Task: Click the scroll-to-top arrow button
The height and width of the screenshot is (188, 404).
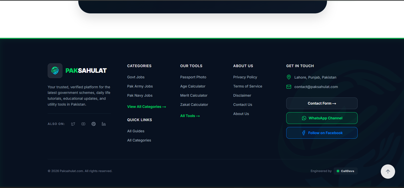Action: [388, 172]
